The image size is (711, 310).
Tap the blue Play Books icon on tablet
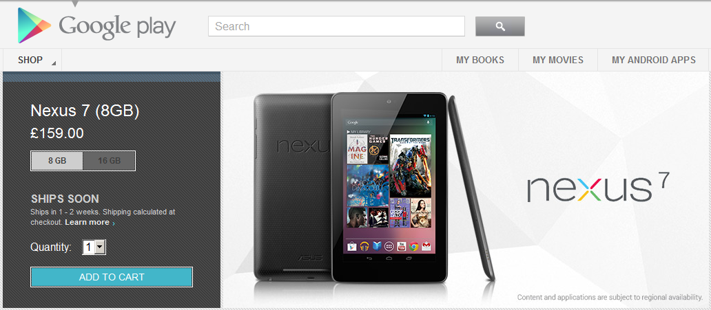click(x=377, y=246)
